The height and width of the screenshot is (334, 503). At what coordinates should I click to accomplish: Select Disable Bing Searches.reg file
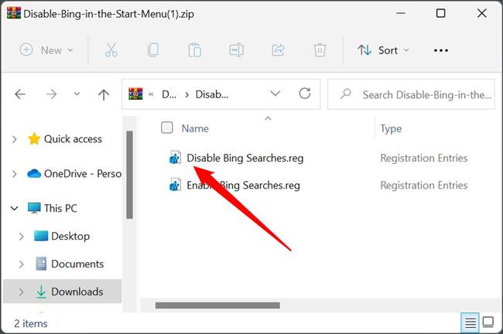[245, 158]
